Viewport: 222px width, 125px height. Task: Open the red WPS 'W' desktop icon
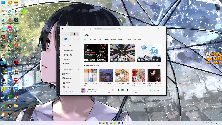[16, 46]
